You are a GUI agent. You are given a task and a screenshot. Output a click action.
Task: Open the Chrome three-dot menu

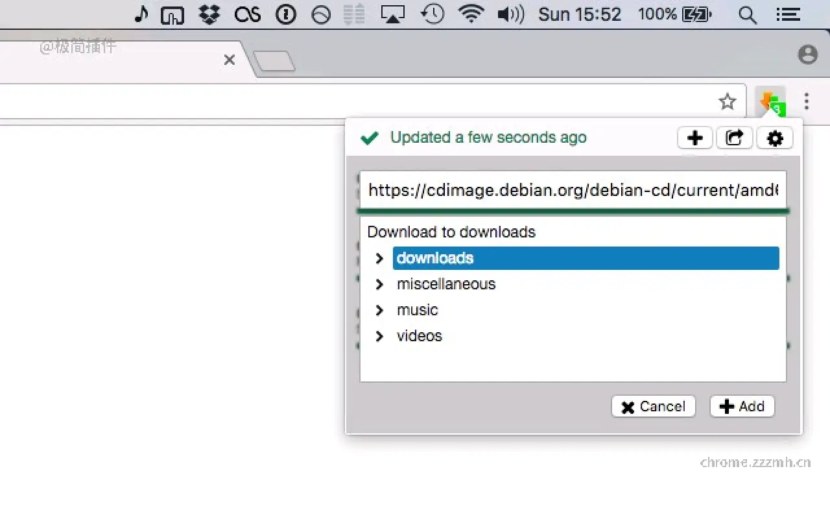[806, 102]
